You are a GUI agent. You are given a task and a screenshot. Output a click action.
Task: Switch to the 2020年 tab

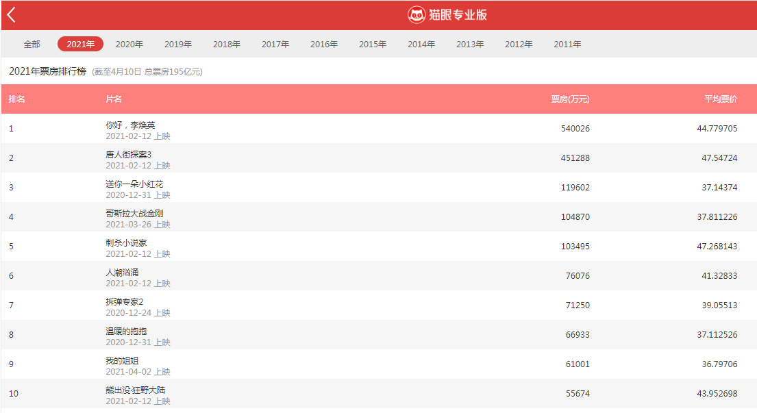pos(129,44)
